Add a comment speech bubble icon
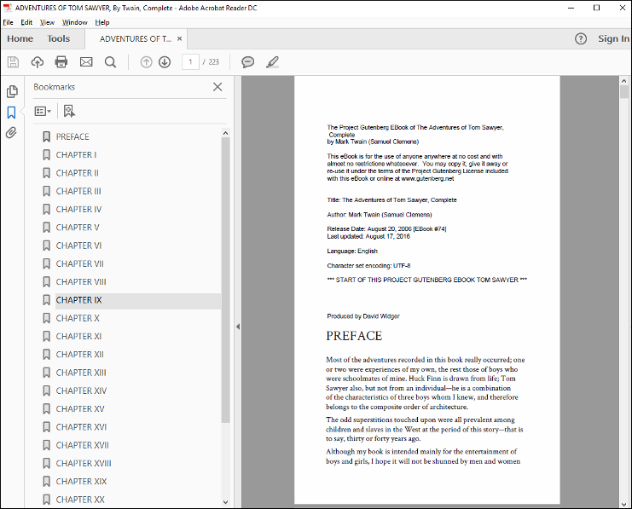Viewport: 632px width, 509px height. point(247,62)
